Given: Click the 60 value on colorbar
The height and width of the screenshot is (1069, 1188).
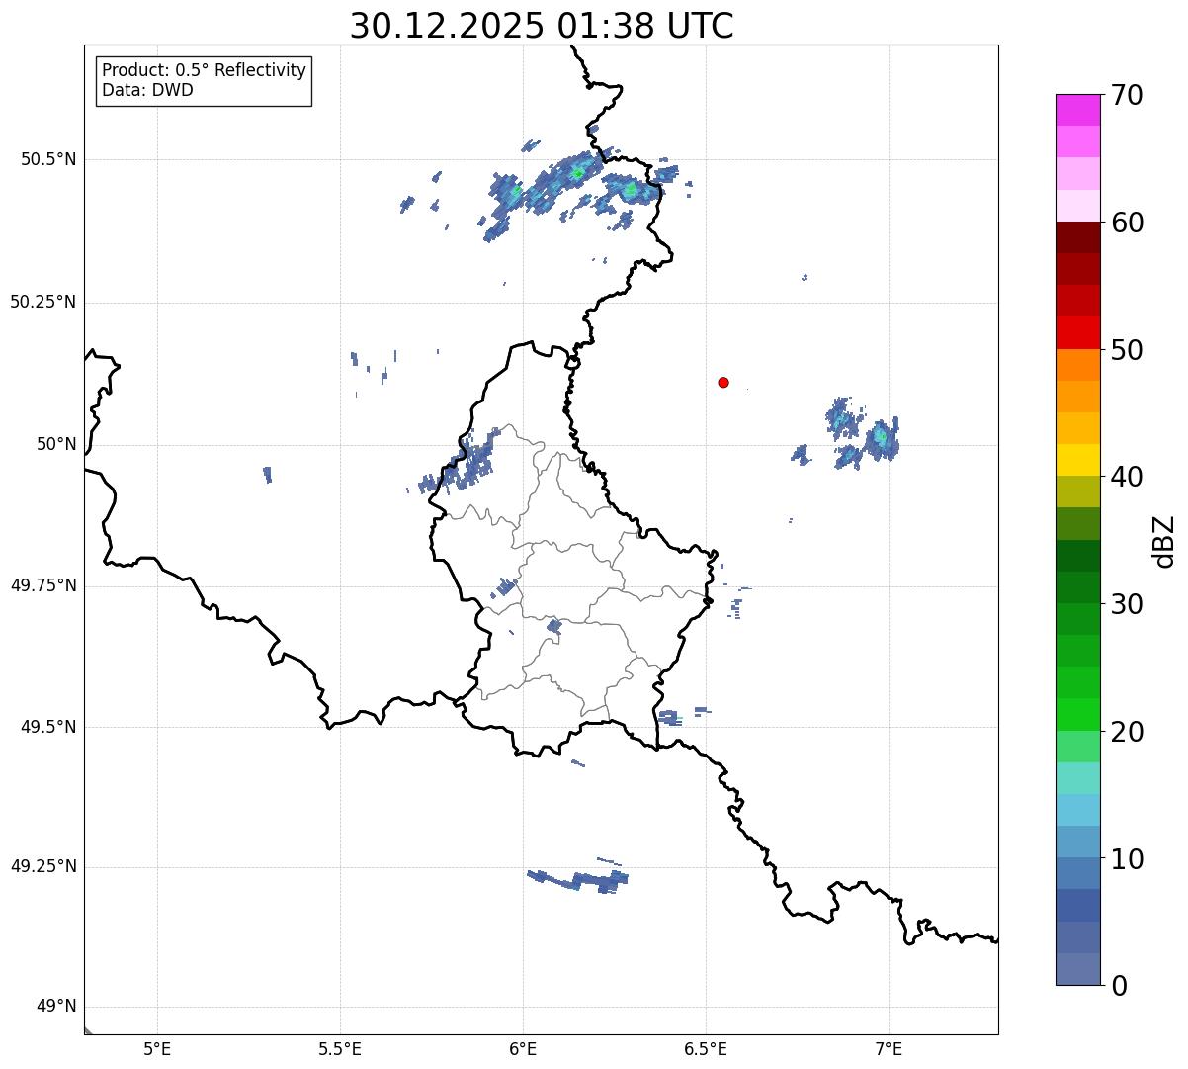Looking at the screenshot, I should point(1127,223).
